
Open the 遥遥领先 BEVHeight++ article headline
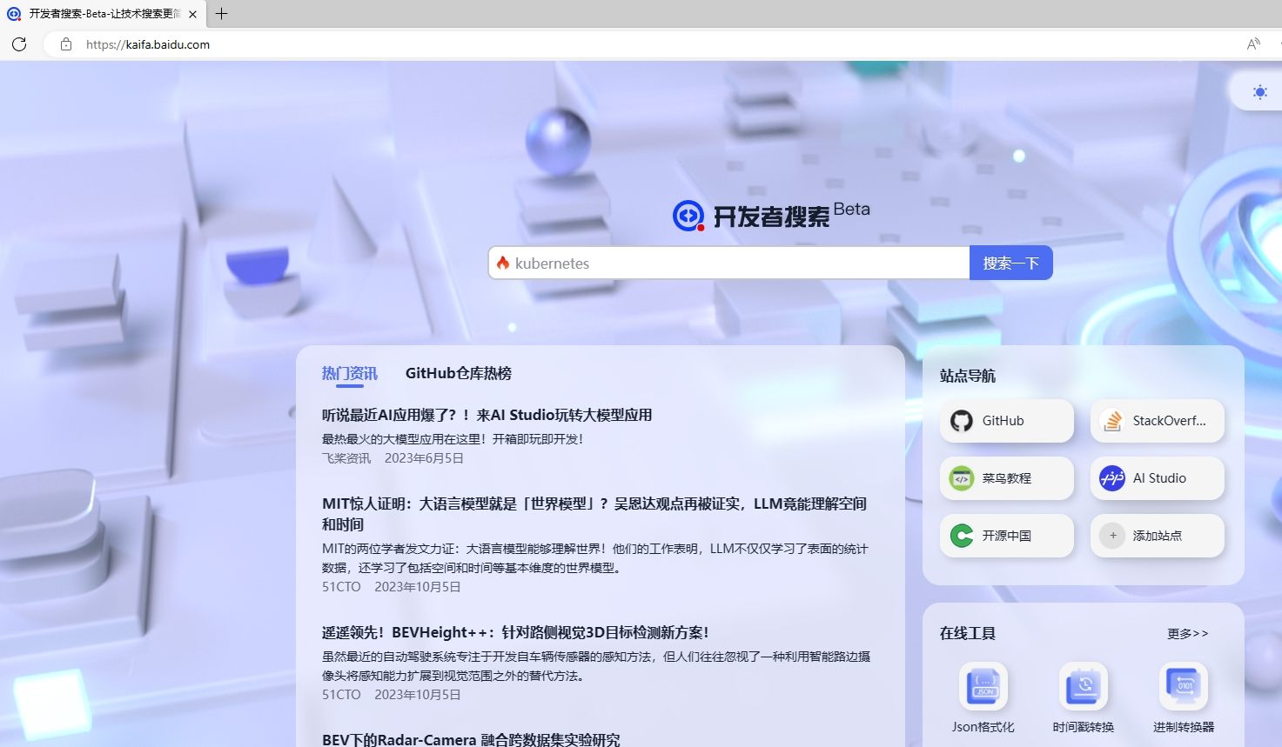[515, 632]
